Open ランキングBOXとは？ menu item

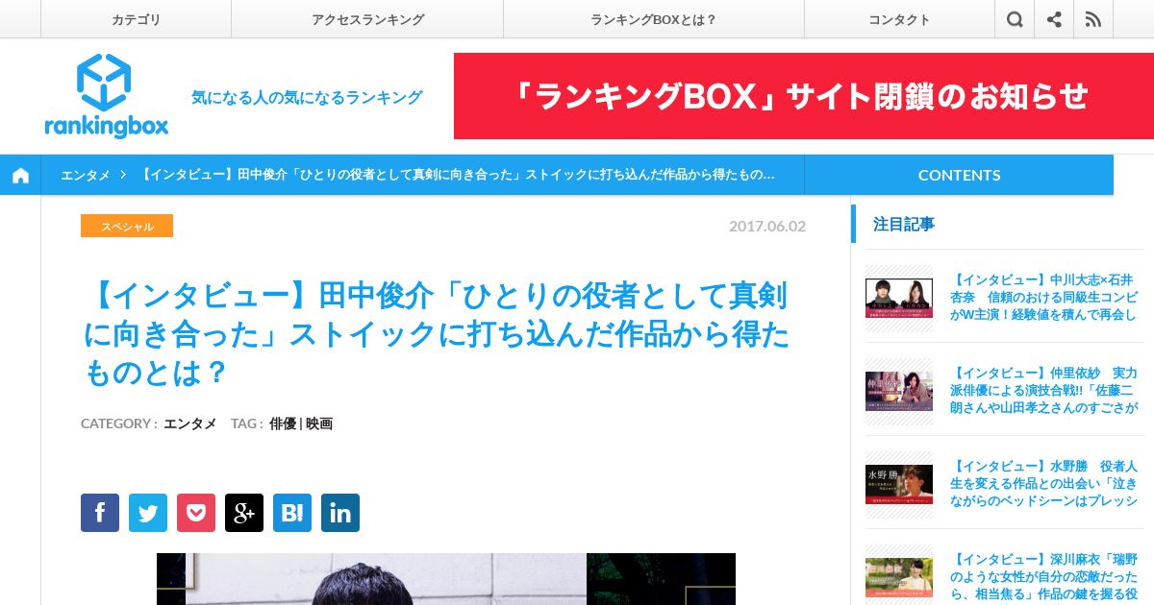(x=654, y=19)
